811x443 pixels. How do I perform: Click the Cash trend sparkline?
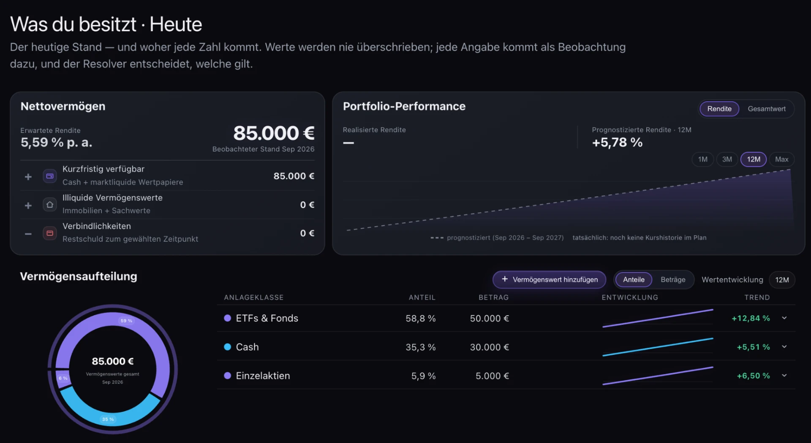pos(658,347)
